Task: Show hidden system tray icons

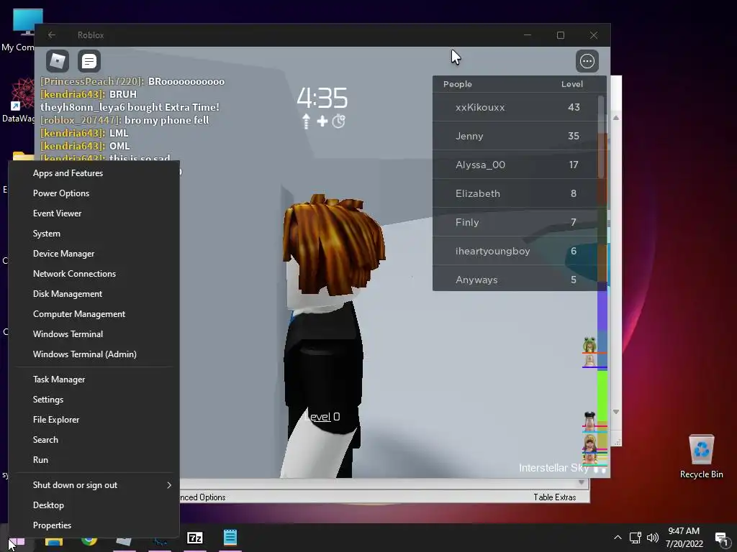Action: click(618, 538)
